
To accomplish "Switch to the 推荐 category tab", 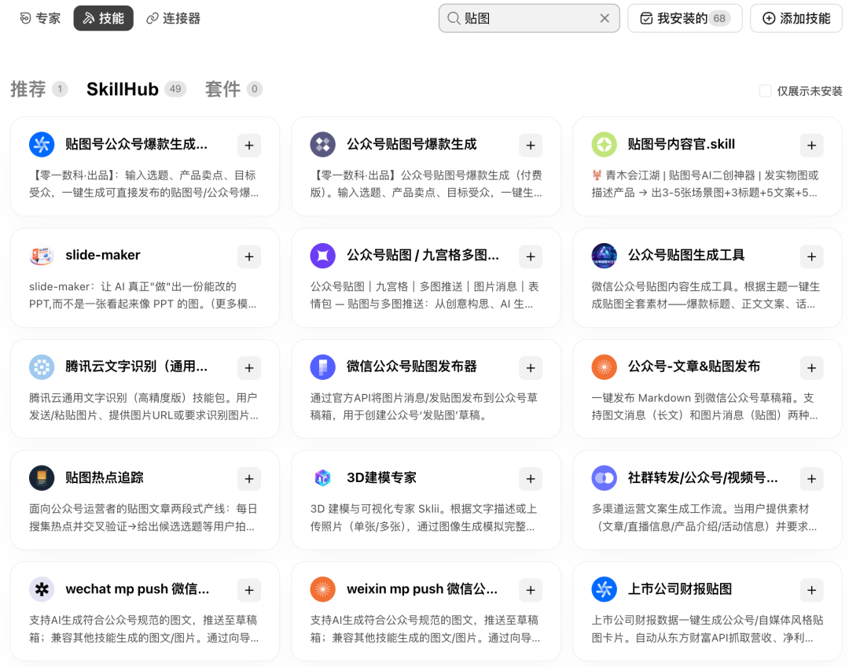I will pyautogui.click(x=39, y=89).
